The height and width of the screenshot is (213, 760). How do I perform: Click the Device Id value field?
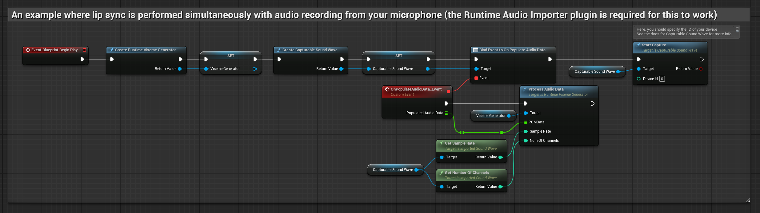click(x=662, y=79)
